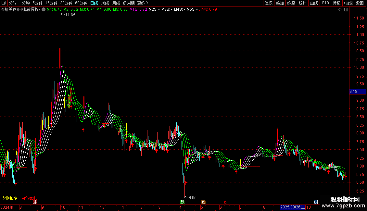Toggle the right side panel icon

point(346,10)
